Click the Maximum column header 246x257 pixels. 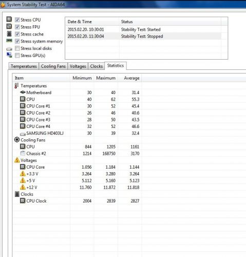[106, 78]
